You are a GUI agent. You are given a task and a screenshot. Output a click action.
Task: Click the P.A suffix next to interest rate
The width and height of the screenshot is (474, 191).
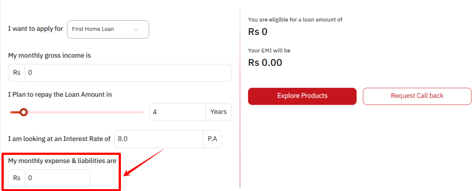coord(212,139)
